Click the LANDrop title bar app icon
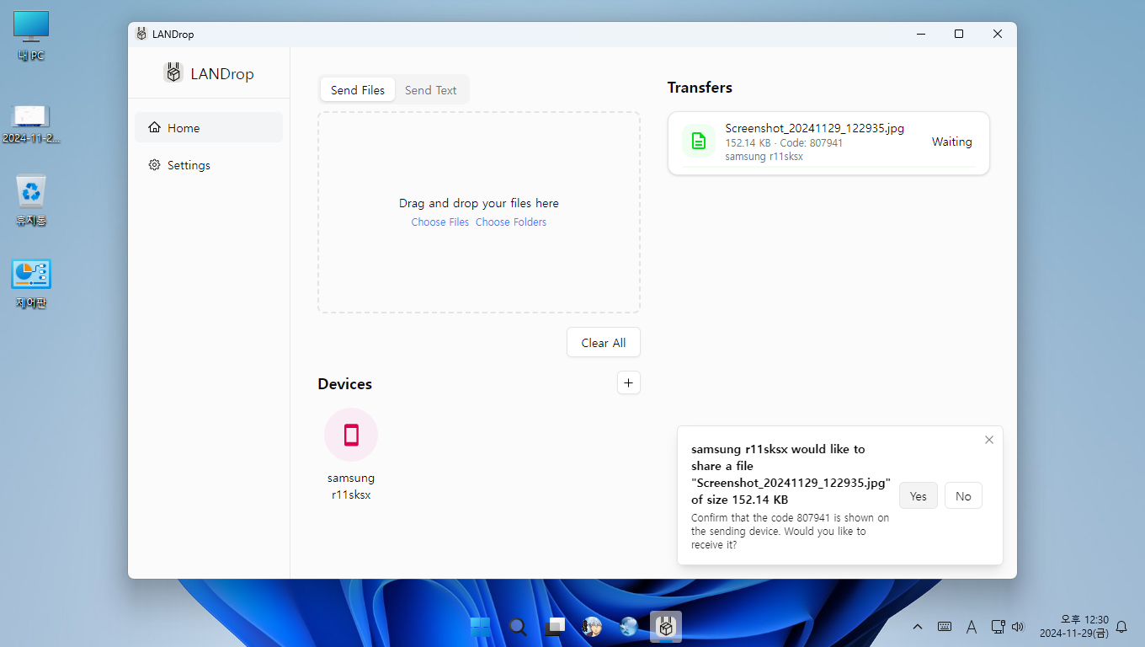 141,34
